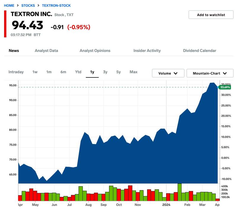
Task: Click Add to watchlist button
Action: click(x=211, y=15)
